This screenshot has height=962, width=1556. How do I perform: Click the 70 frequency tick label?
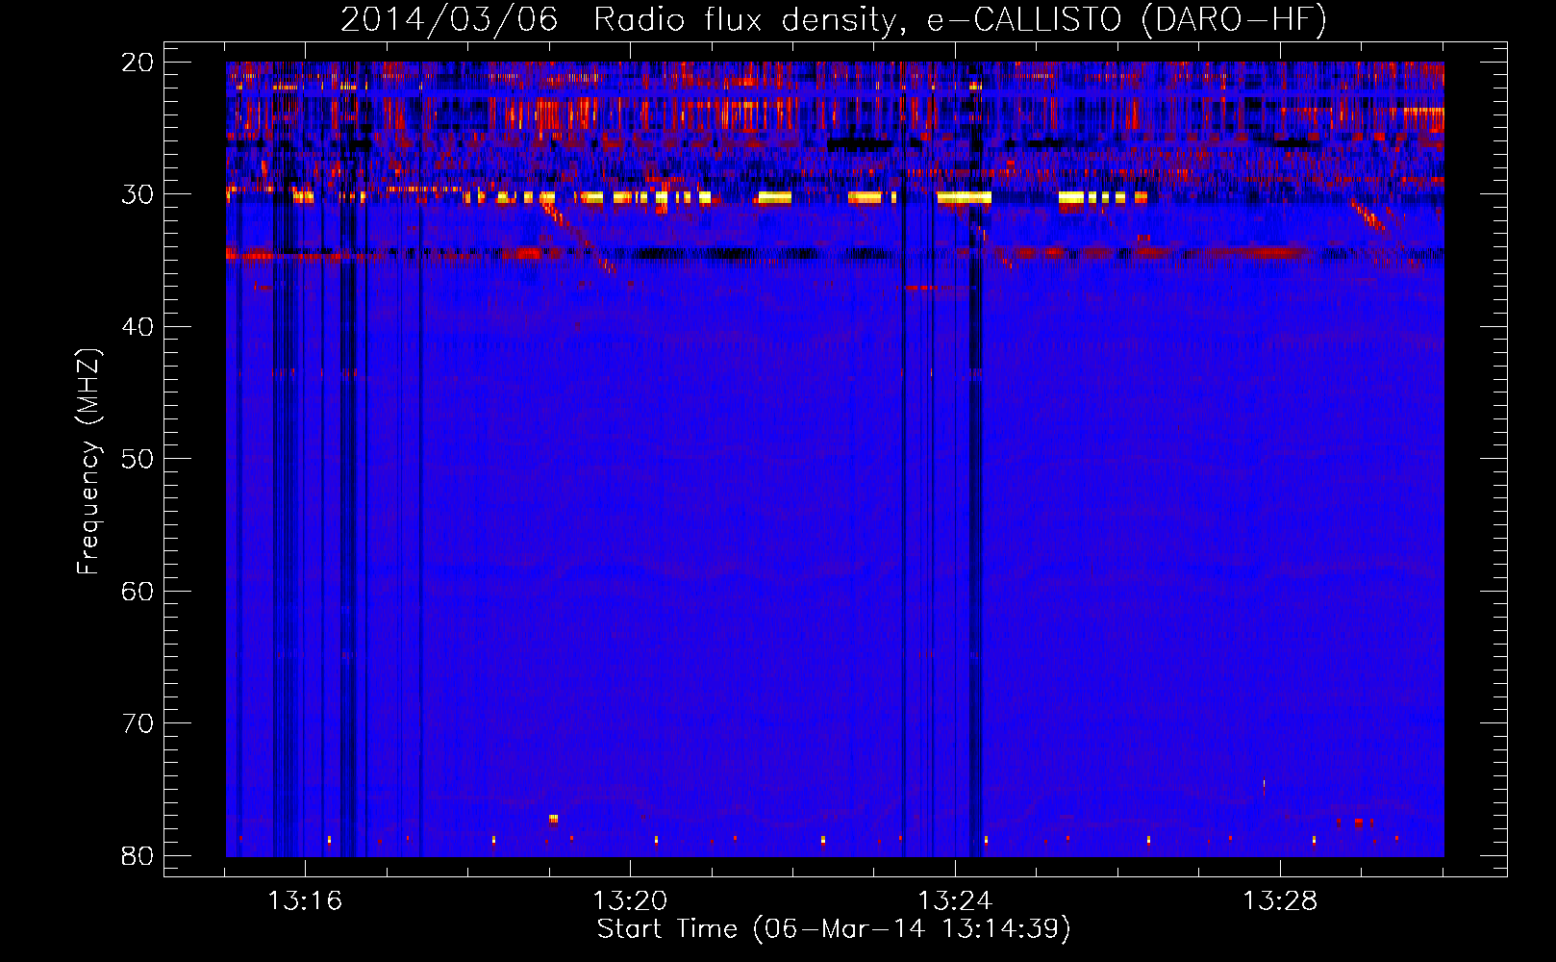(x=138, y=723)
